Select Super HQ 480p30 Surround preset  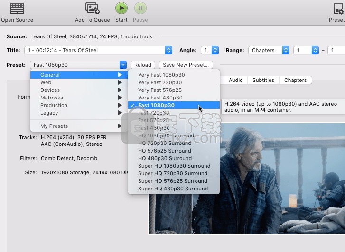pos(174,189)
